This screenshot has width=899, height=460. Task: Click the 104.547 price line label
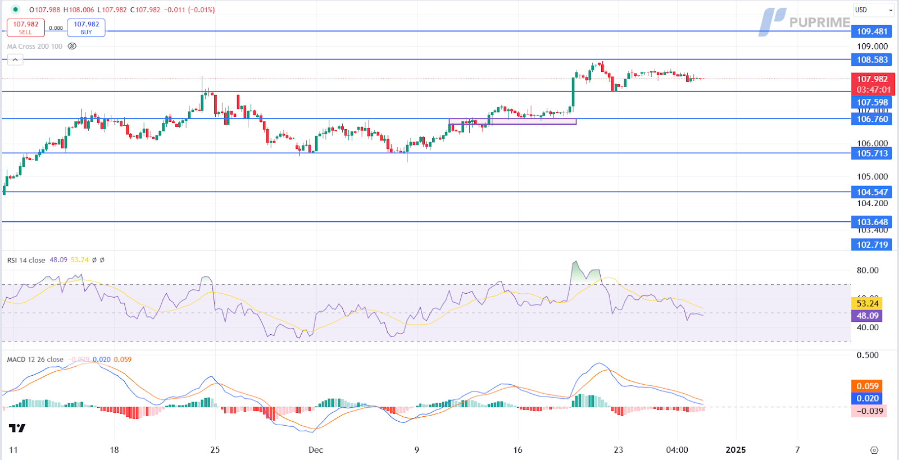871,192
